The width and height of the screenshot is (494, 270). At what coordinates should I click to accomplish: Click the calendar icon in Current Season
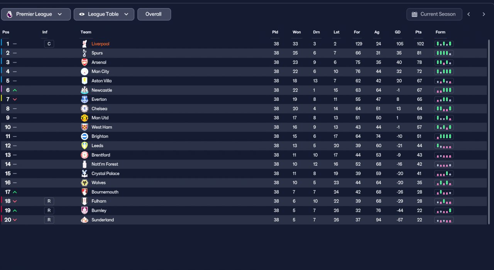(414, 14)
